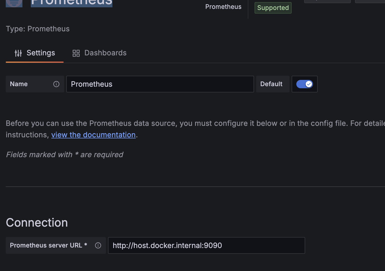Click info icon next to Prometheus server URL
This screenshot has width=385, height=271.
pyautogui.click(x=98, y=245)
